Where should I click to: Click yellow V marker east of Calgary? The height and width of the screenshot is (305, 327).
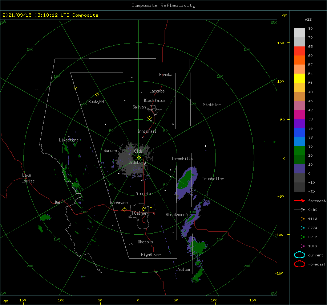tap(151, 207)
